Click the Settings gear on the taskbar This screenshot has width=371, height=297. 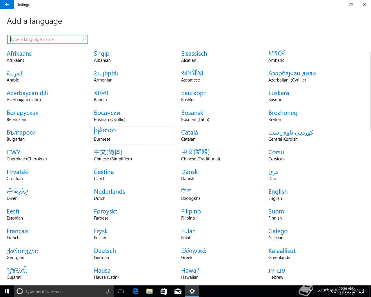pyautogui.click(x=192, y=291)
